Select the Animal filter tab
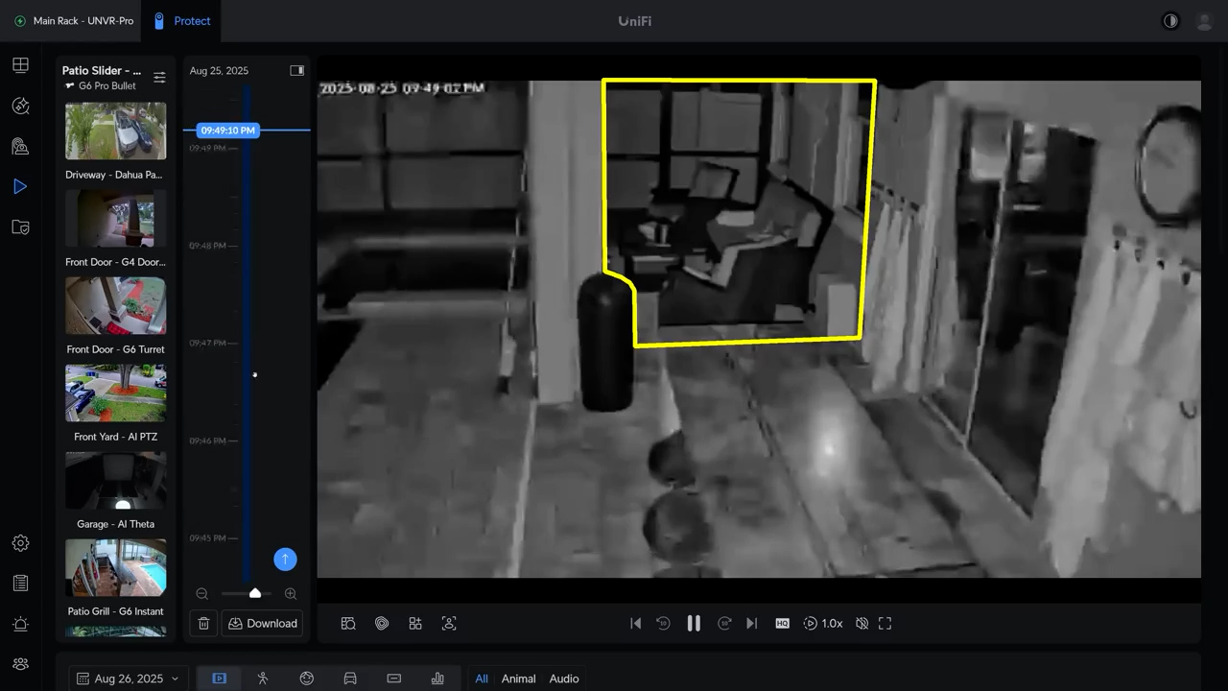The height and width of the screenshot is (691, 1228). [x=518, y=679]
